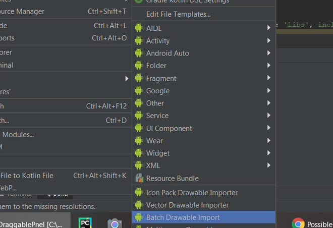Click the DraggablePnel taskbar window button
The height and width of the screenshot is (228, 333).
tap(30, 224)
